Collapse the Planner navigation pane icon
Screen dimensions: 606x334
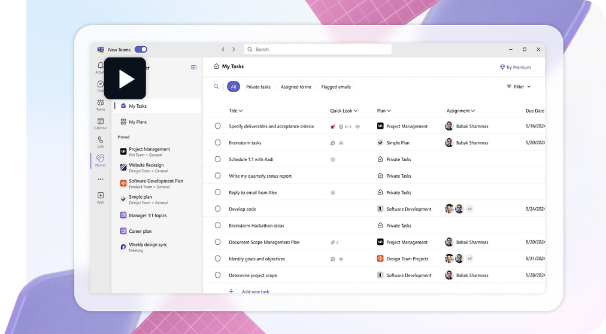(x=193, y=67)
